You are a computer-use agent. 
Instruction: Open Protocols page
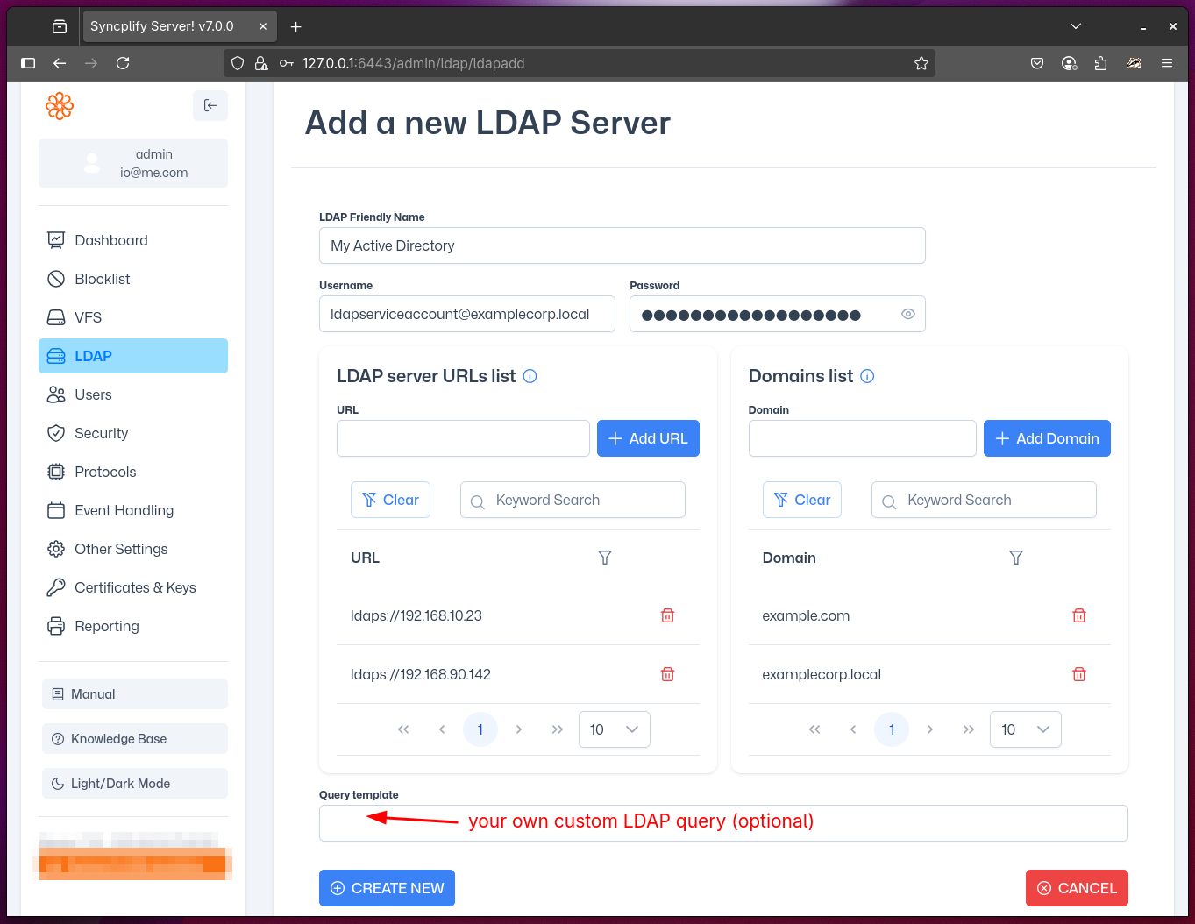click(133, 472)
